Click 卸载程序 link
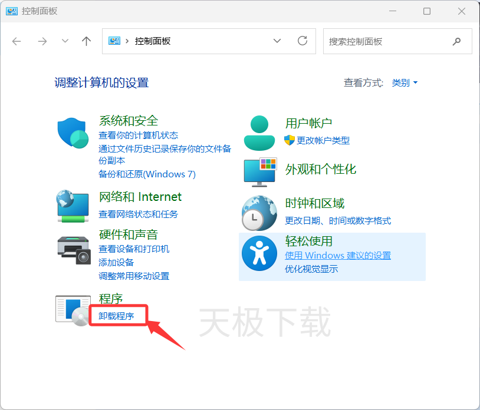This screenshot has width=480, height=410. (x=116, y=316)
